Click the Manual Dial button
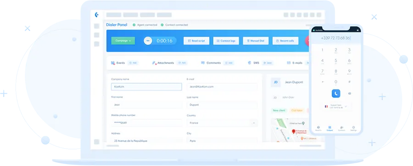Image resolution: width=413 pixels, height=166 pixels. tap(256, 41)
